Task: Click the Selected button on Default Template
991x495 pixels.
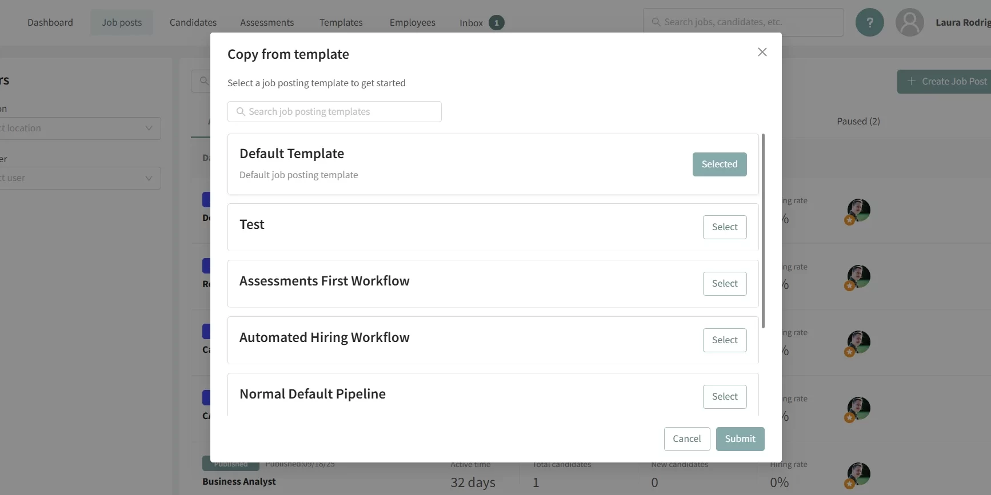Action: (x=719, y=164)
